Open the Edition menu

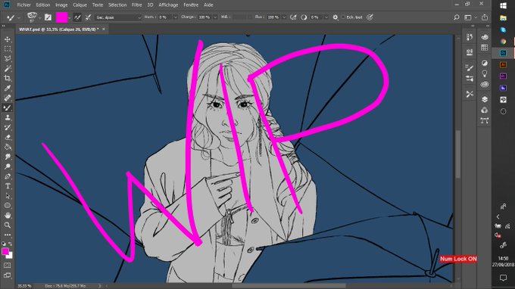pyautogui.click(x=43, y=5)
